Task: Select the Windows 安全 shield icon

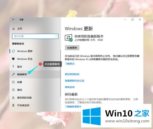Action: (13, 59)
